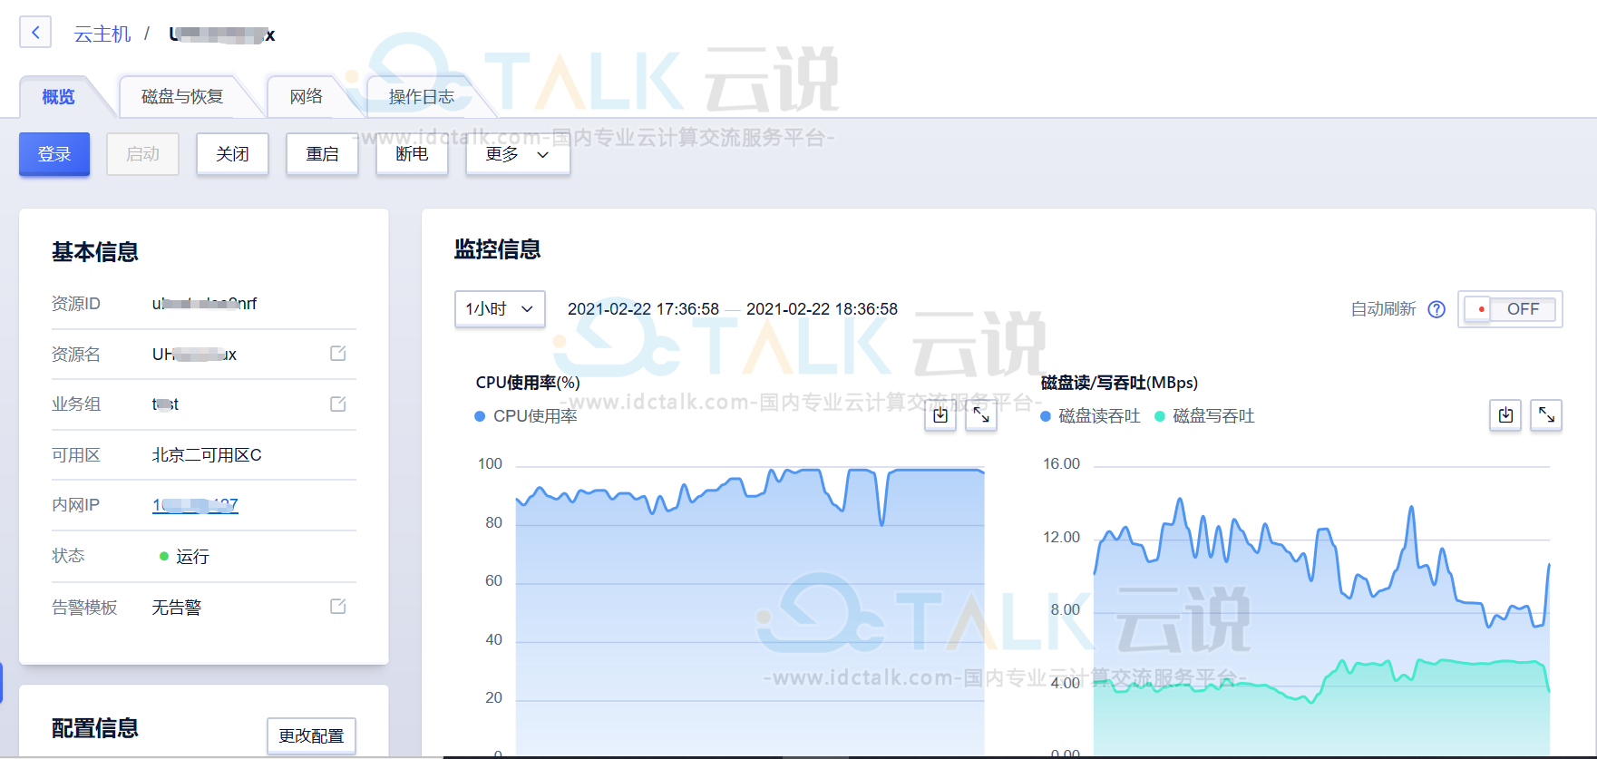
Task: Open the 内网IP address link
Action: point(195,505)
